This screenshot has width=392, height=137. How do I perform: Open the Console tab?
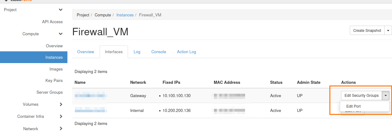[159, 52]
